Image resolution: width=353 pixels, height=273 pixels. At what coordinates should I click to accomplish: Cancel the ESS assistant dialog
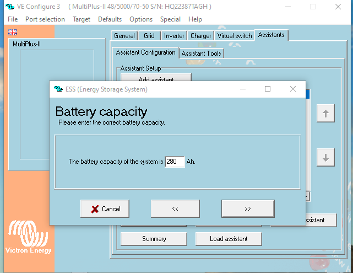tap(105, 209)
